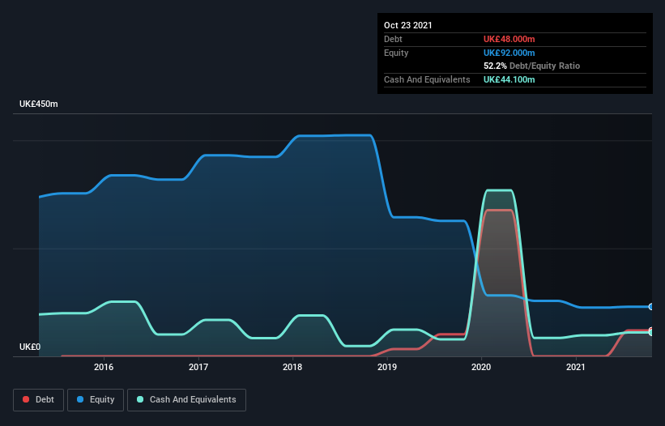Click the blue Equity legend dot
The height and width of the screenshot is (426, 665).
[x=80, y=399]
